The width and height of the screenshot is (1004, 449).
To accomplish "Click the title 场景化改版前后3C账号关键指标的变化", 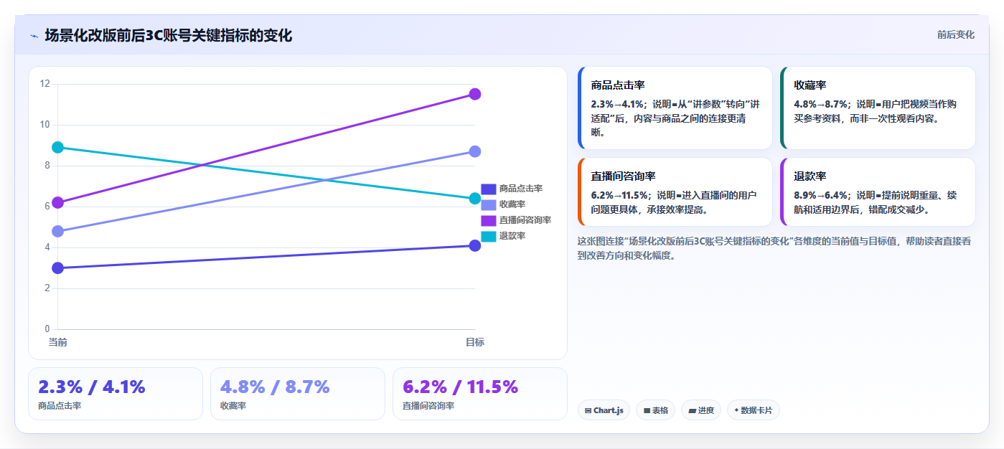I will pos(169,36).
